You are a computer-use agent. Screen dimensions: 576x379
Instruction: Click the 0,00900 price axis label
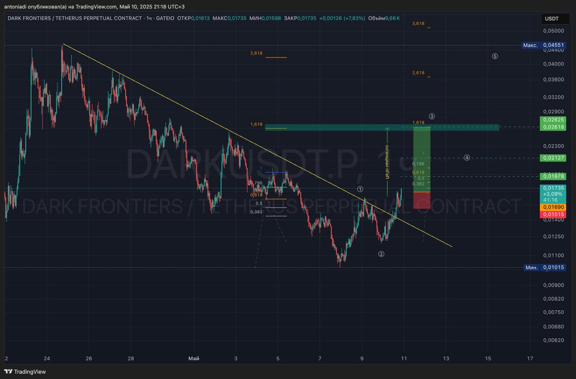(x=553, y=285)
